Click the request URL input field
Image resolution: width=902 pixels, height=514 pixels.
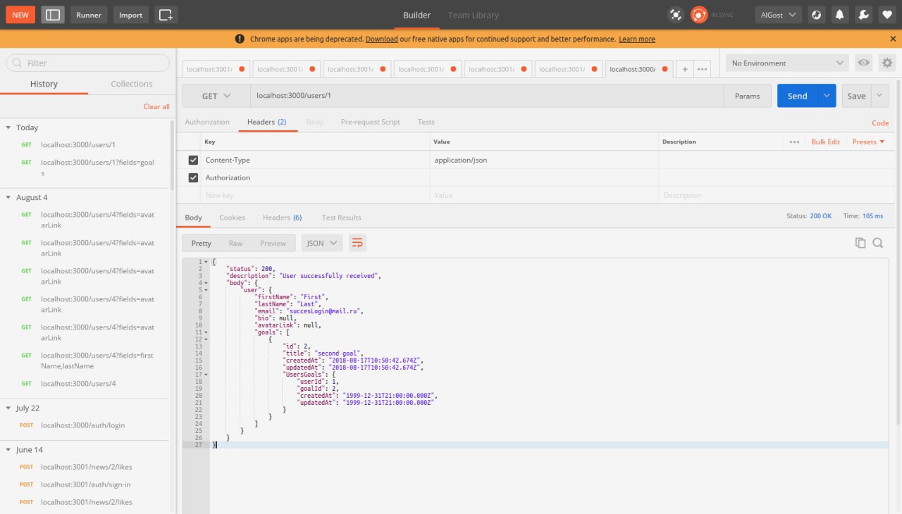tap(486, 96)
